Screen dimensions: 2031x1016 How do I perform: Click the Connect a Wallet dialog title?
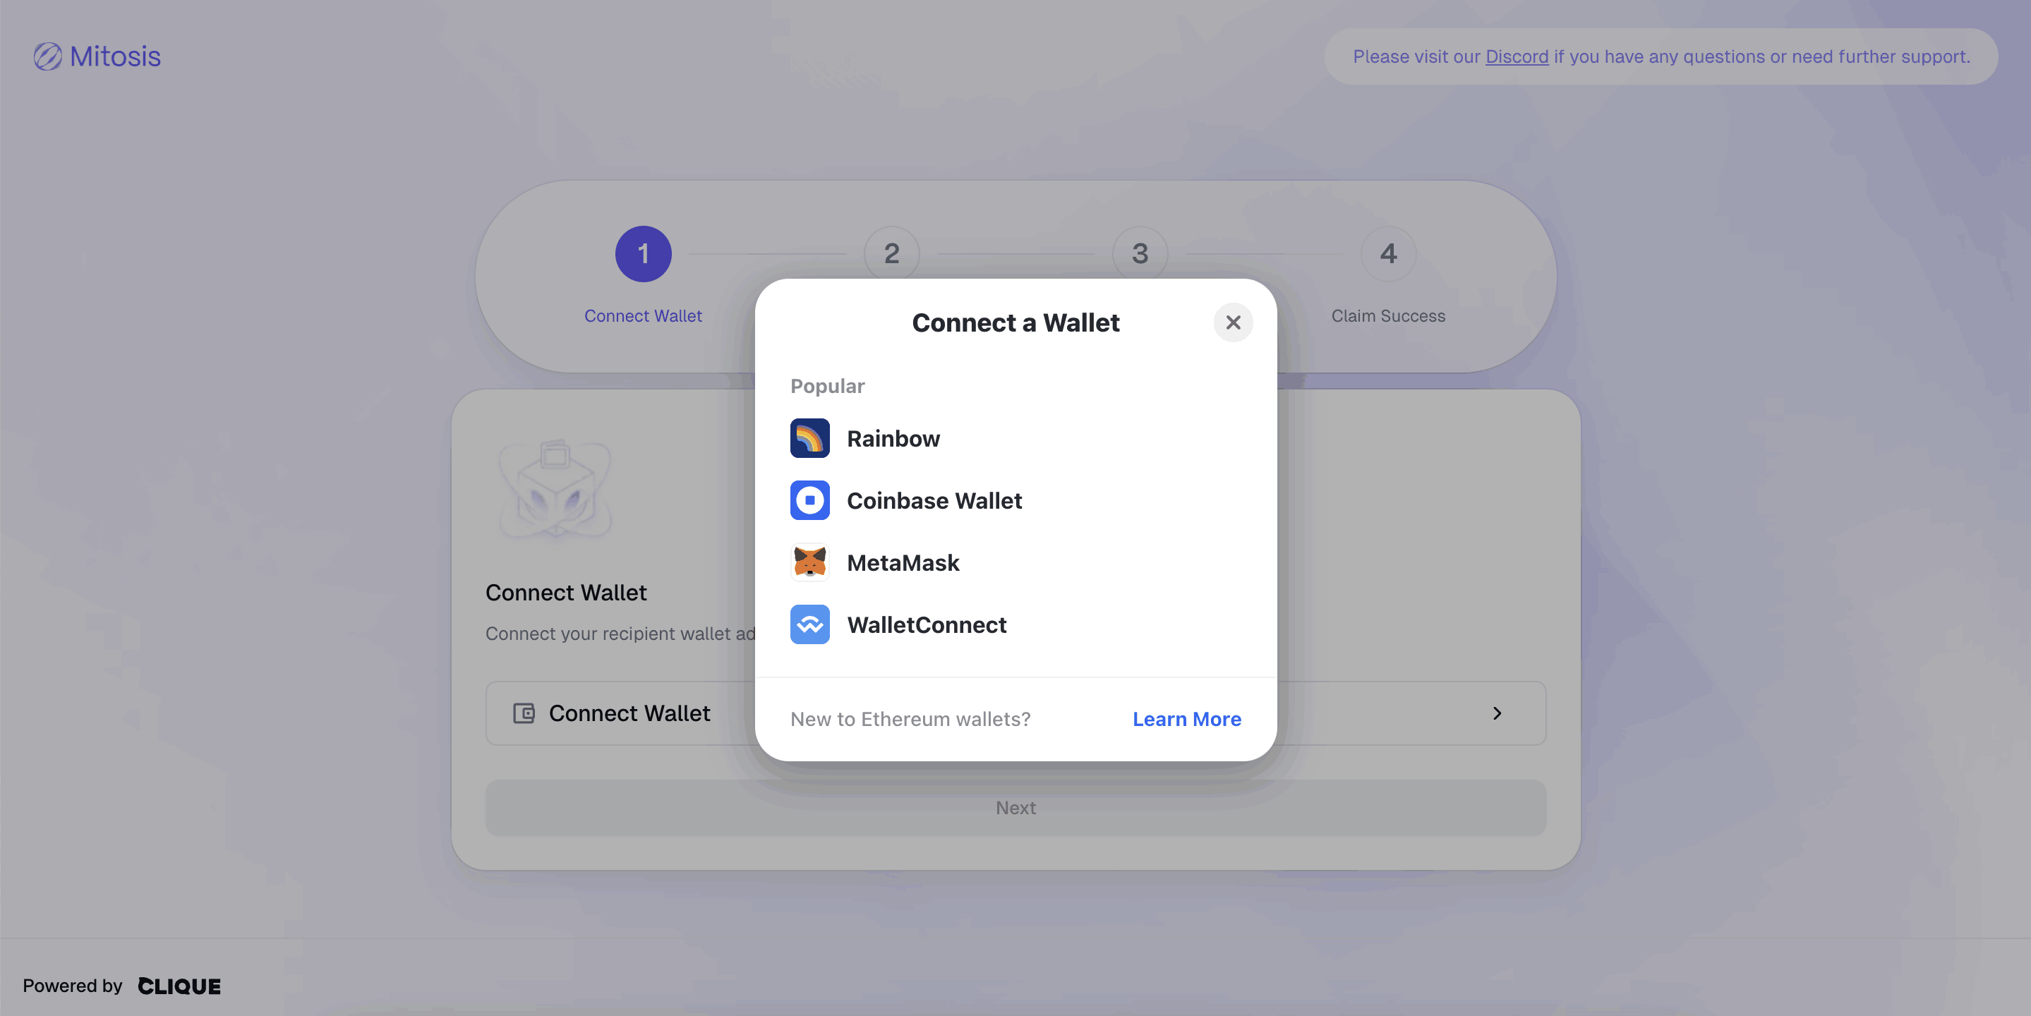click(x=1015, y=323)
